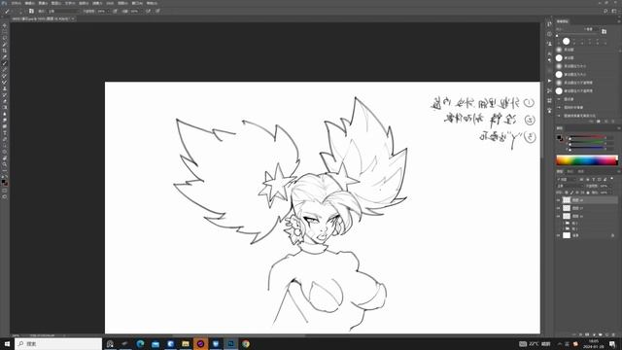The height and width of the screenshot is (350, 622).
Task: Click the layer Fill field
Action: [x=605, y=192]
